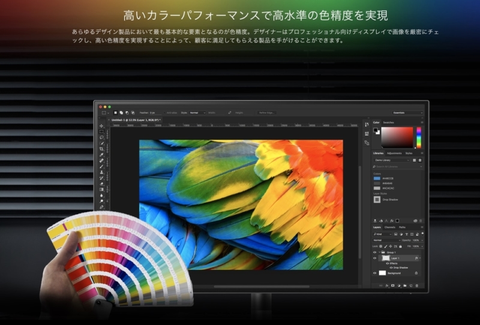Select the Drop Shadow layer style item
480x325 pixels.
pos(386,200)
